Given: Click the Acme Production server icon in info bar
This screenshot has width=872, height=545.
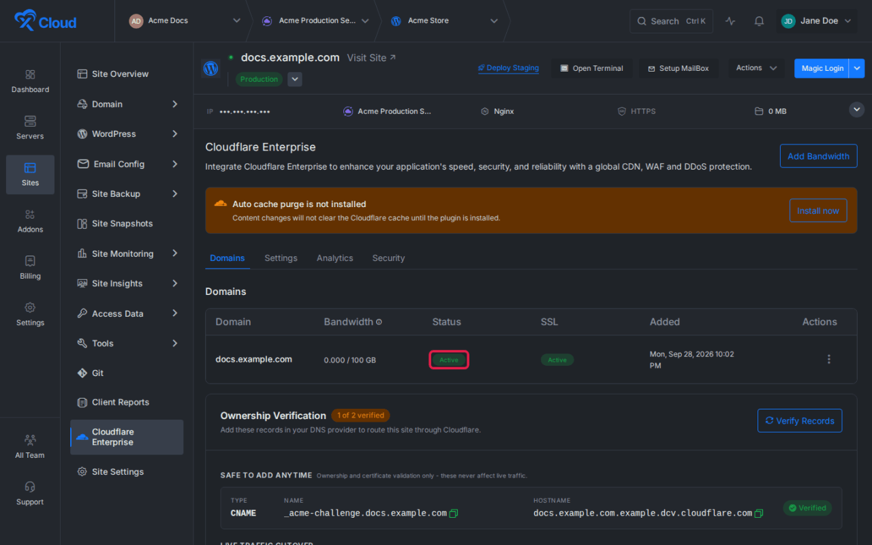Looking at the screenshot, I should [348, 111].
